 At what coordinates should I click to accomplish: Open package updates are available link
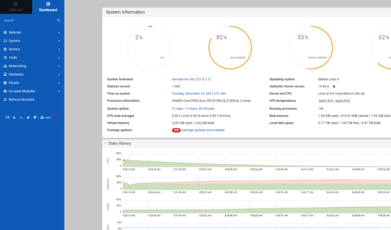point(203,130)
